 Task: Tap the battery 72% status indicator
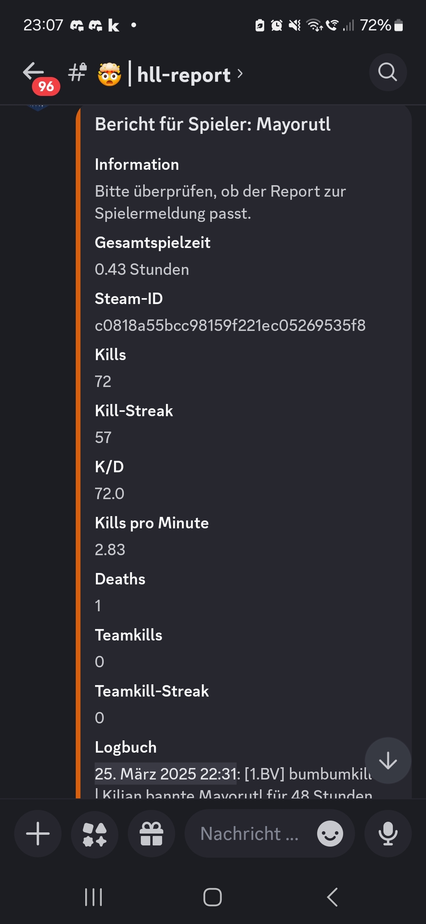381,25
